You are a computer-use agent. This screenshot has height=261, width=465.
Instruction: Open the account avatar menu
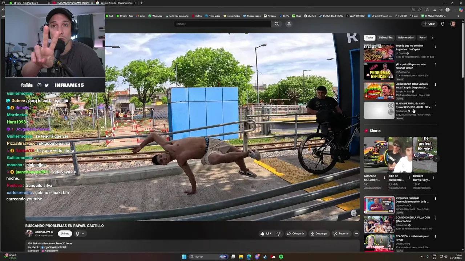[x=453, y=24]
